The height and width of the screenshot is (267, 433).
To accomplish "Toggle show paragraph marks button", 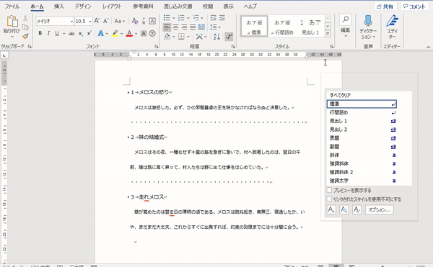I will tap(229, 36).
